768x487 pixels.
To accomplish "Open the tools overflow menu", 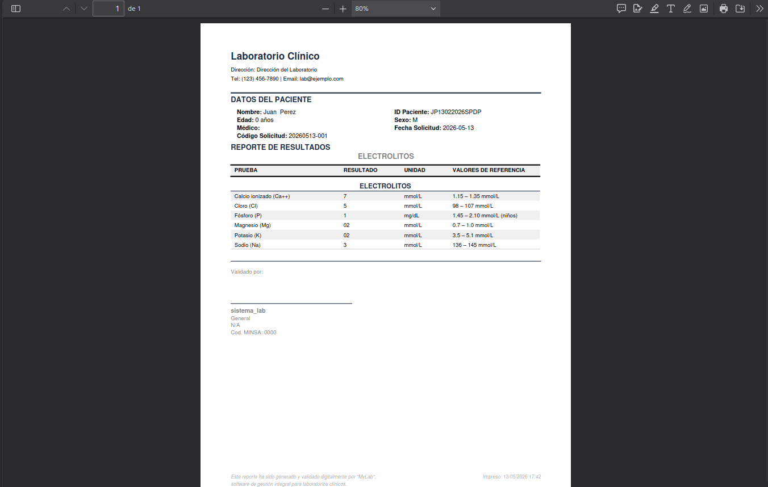I will pos(759,9).
